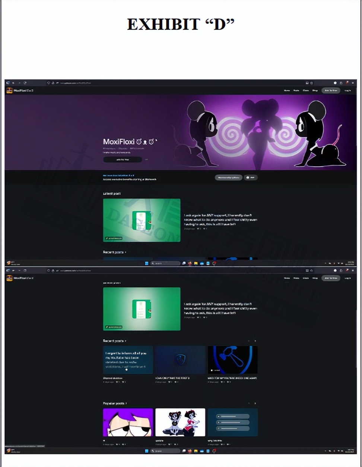
Task: Click the dark join button under the MoxiFloxi name
Action: 123,160
